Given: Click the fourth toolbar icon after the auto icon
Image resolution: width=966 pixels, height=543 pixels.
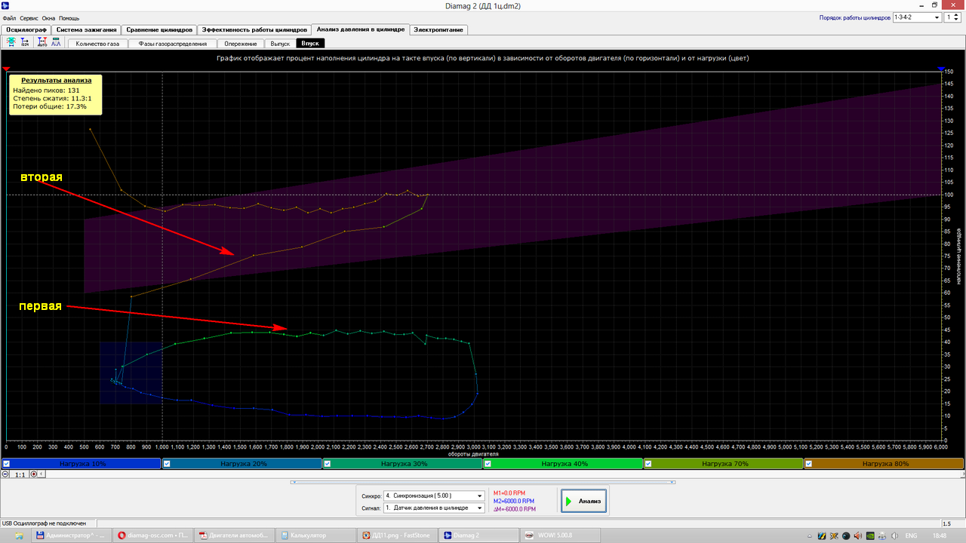Looking at the screenshot, I should (x=56, y=43).
